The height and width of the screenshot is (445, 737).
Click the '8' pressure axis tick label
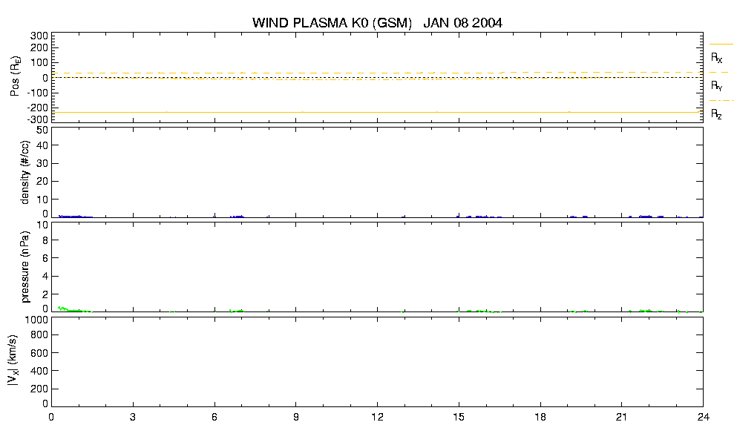click(x=45, y=240)
